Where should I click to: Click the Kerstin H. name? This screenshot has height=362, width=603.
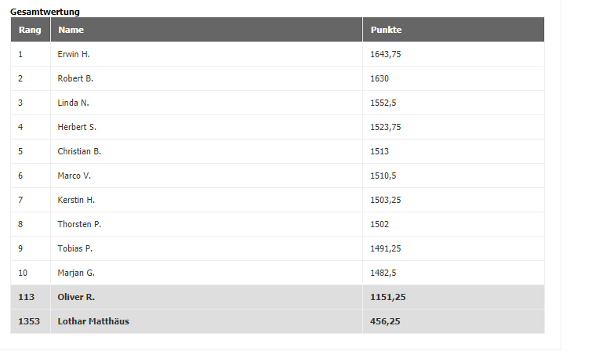[76, 200]
